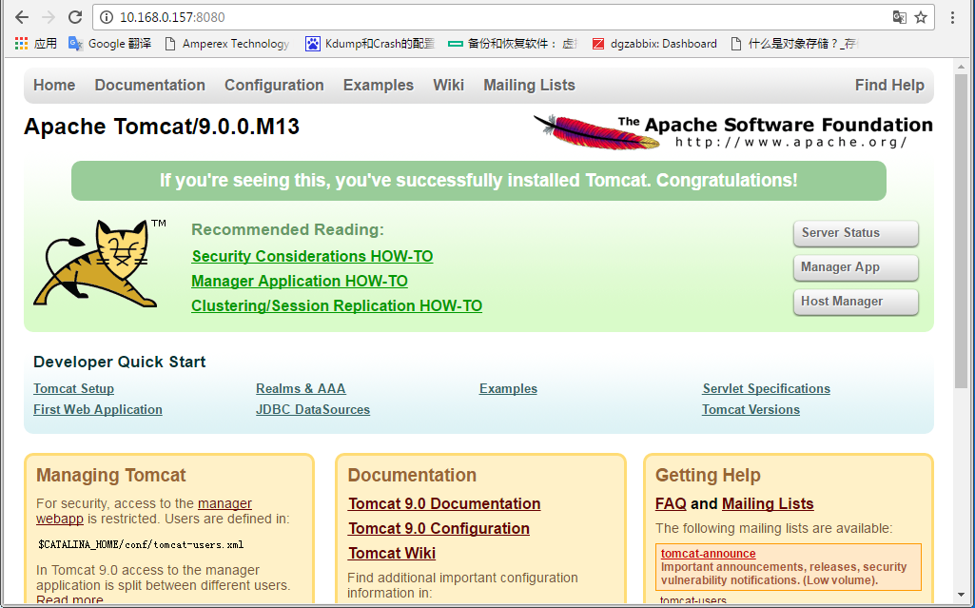Image resolution: width=975 pixels, height=608 pixels.
Task: Bookmark this page with the star icon
Action: coord(921,17)
